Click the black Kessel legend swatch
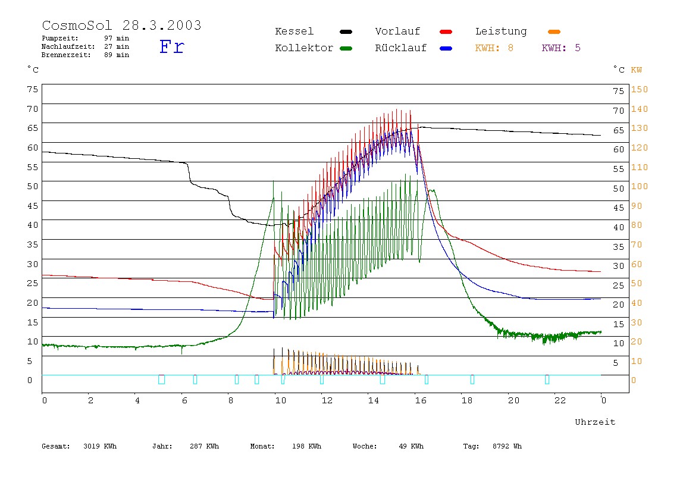 point(346,32)
